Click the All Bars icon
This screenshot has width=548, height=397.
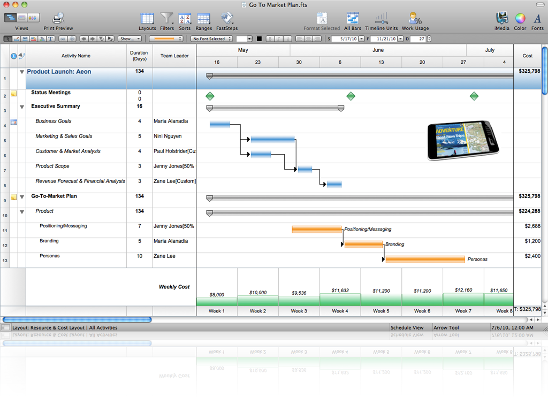(353, 20)
